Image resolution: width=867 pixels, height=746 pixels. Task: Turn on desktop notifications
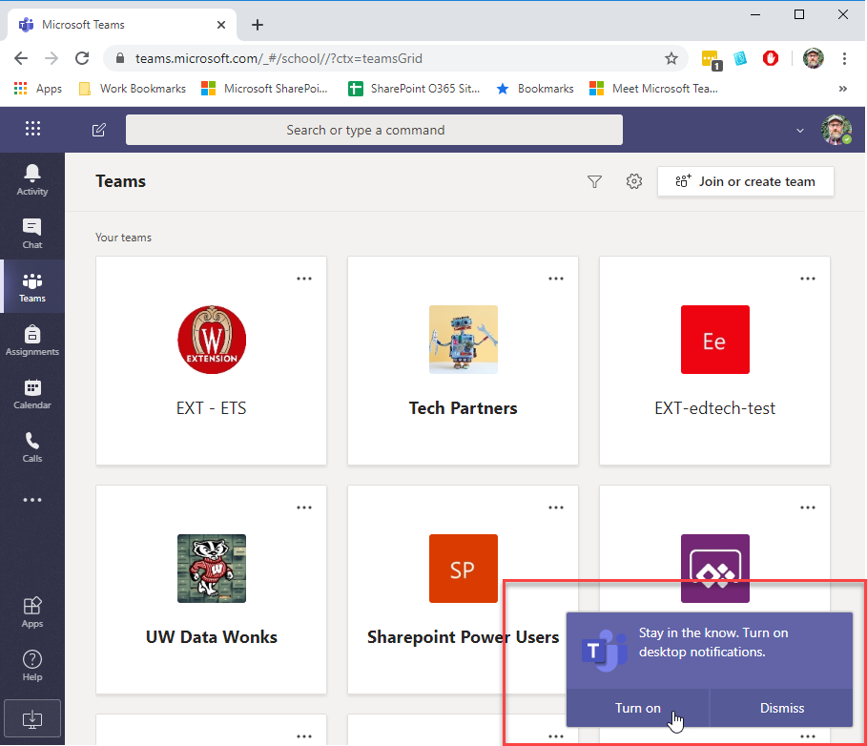point(637,708)
